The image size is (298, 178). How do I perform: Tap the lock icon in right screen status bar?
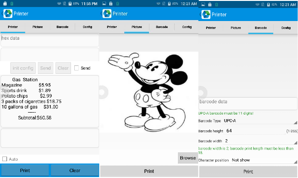coord(210,4)
